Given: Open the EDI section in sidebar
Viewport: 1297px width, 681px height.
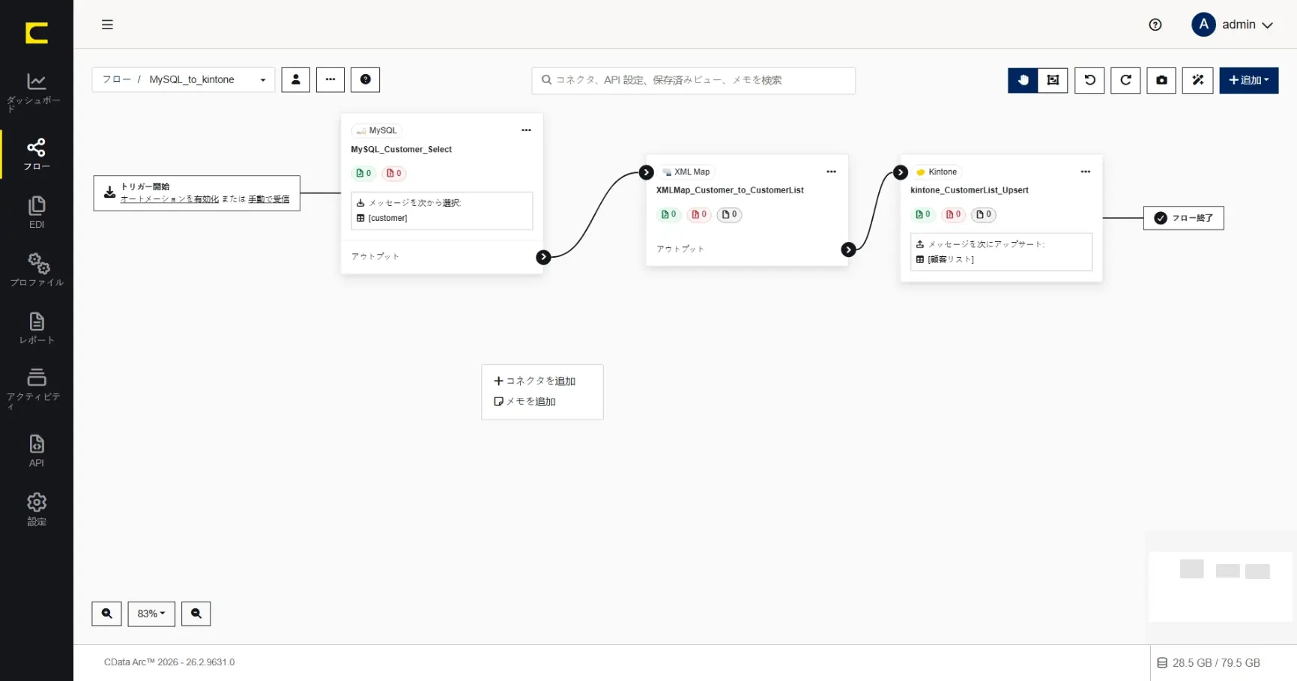Looking at the screenshot, I should pyautogui.click(x=36, y=213).
